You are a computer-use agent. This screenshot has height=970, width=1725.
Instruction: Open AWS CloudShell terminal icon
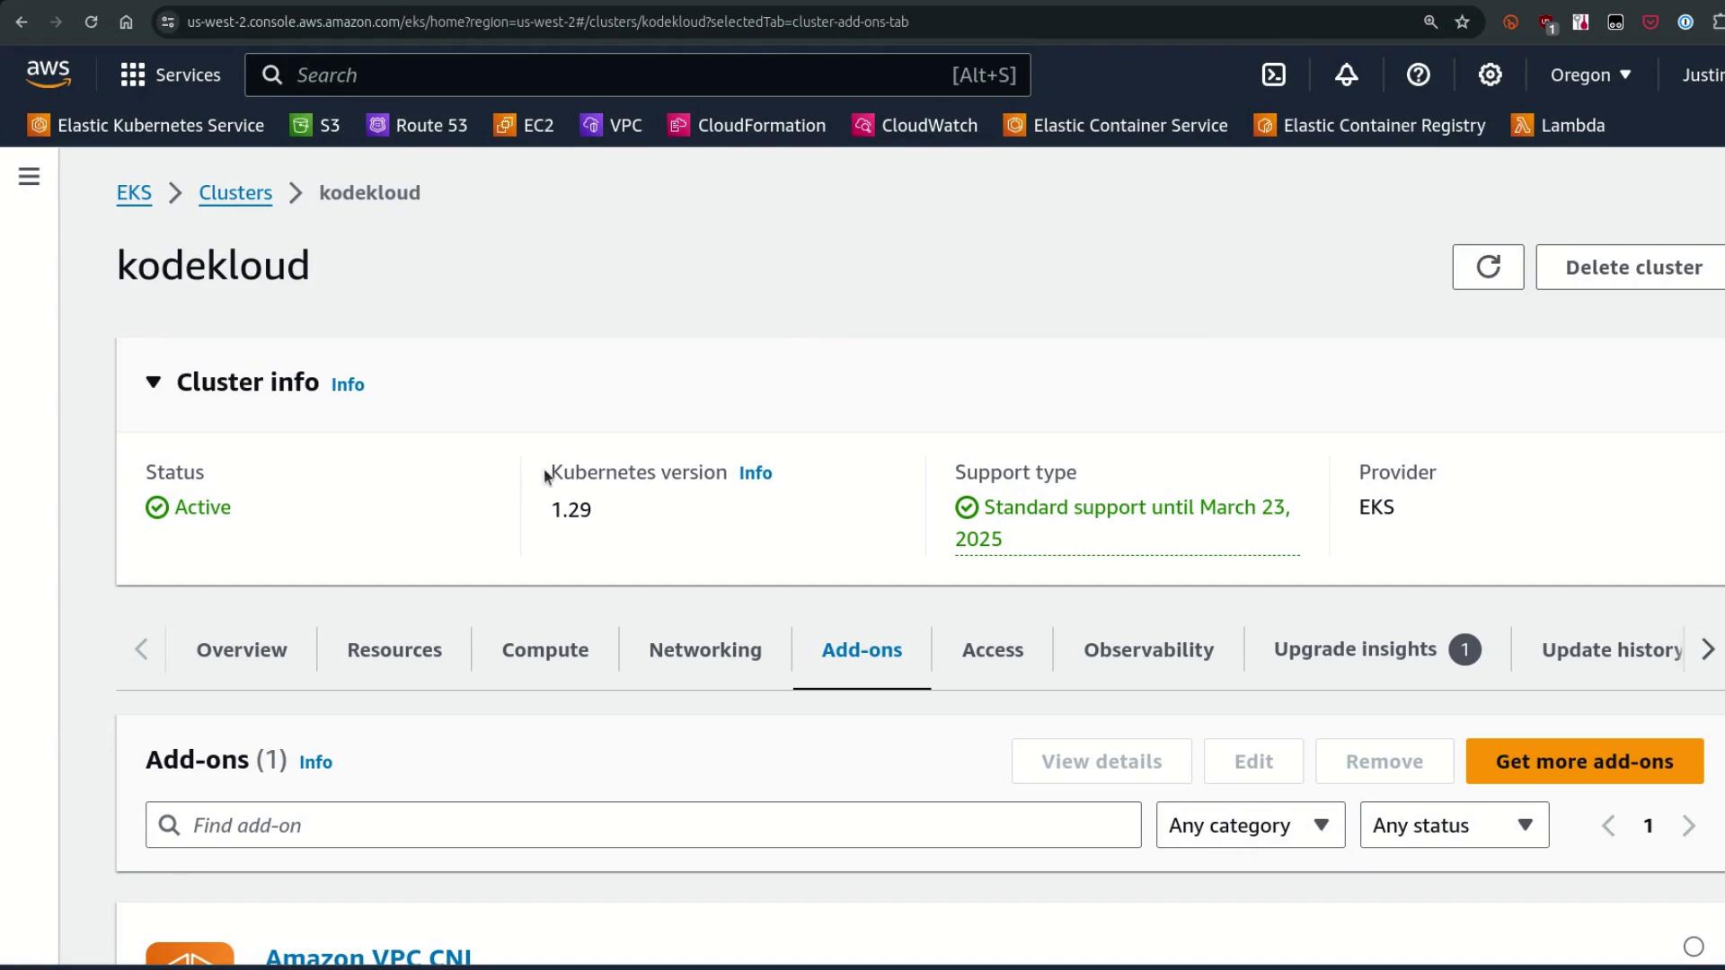point(1274,75)
